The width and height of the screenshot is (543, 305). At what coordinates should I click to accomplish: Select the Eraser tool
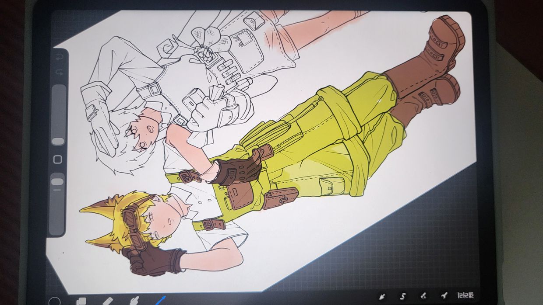tap(108, 301)
